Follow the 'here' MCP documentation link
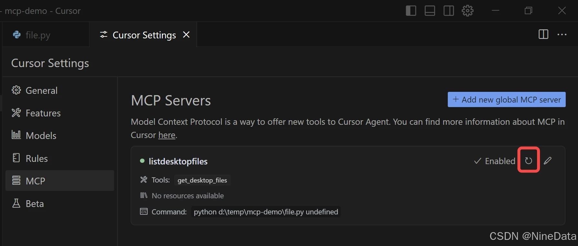578x246 pixels. tap(167, 135)
